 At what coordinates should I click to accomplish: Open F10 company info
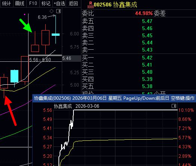[x=33, y=3]
